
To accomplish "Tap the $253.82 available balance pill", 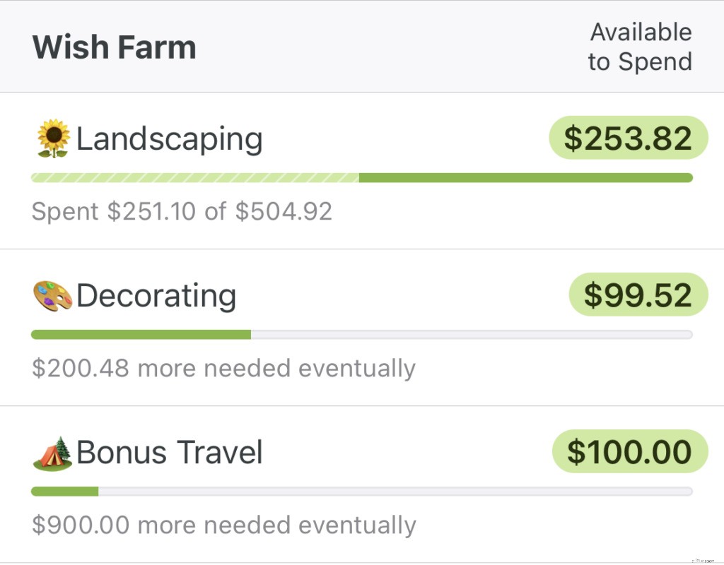I will click(x=628, y=138).
